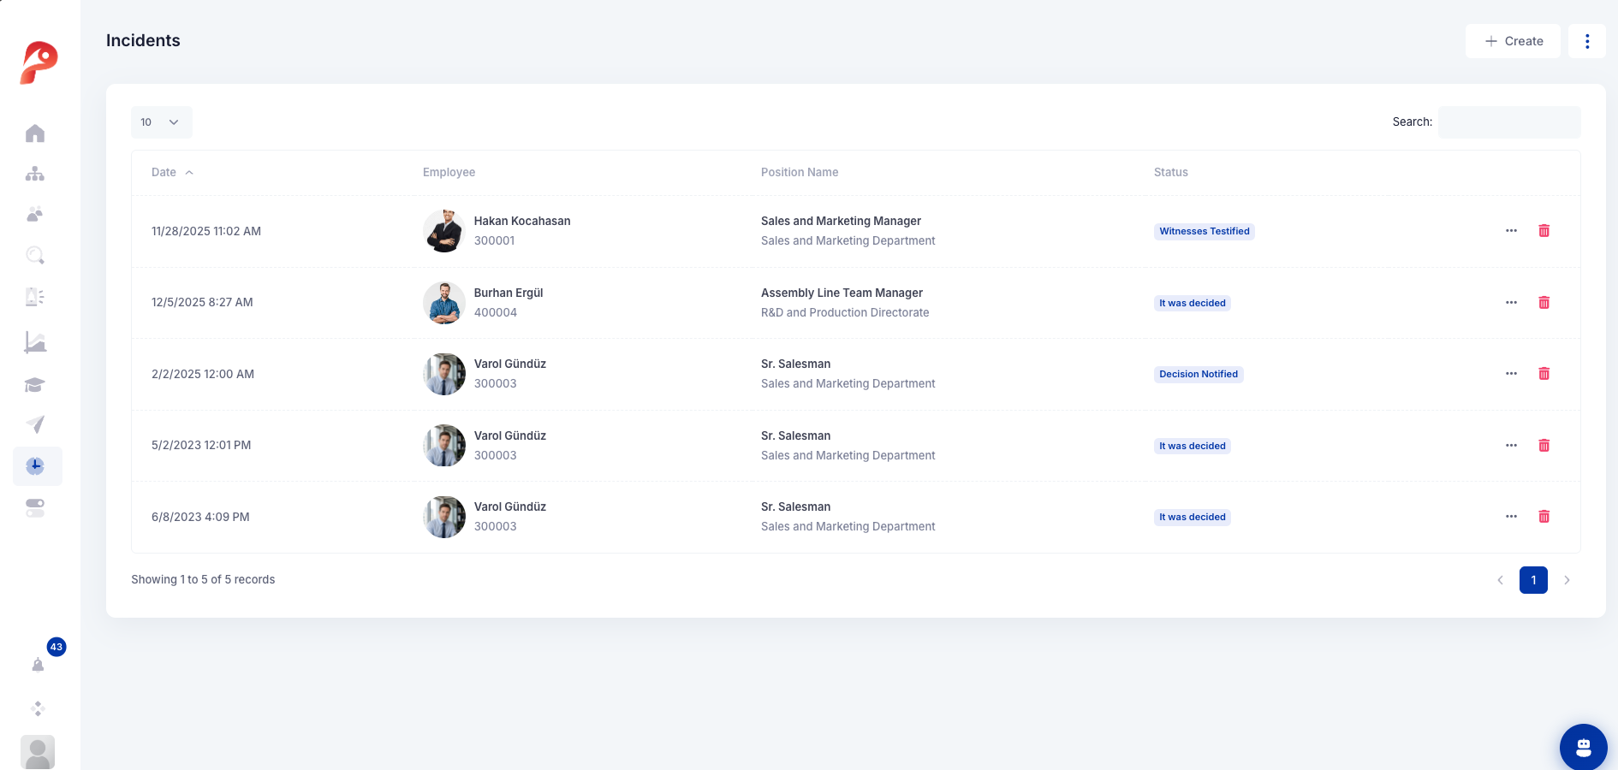The height and width of the screenshot is (770, 1618).
Task: Delete Burhan Ergül's incident with trash icon
Action: 1544,303
